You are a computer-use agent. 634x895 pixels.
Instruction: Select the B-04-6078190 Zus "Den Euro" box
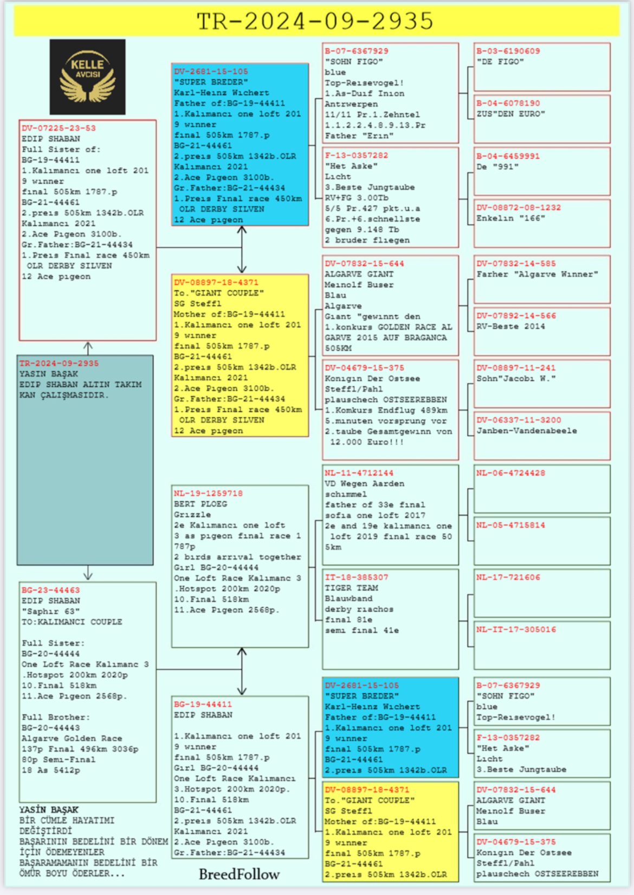[541, 119]
